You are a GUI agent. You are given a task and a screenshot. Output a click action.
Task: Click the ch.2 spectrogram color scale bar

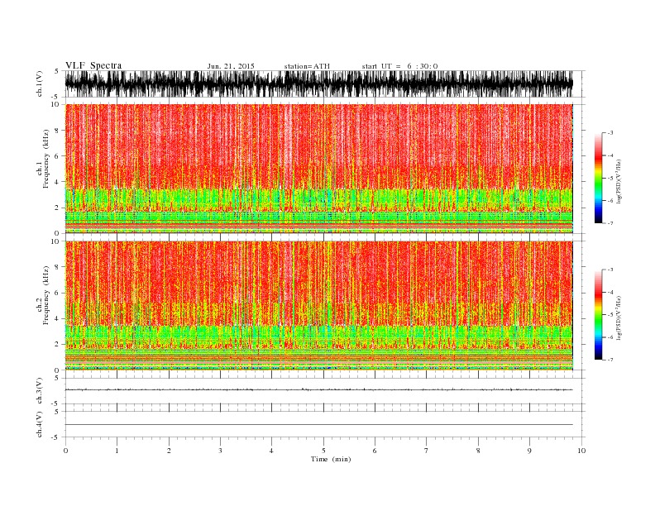(x=598, y=314)
